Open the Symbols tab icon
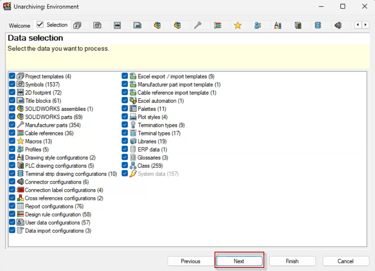 coord(98,25)
